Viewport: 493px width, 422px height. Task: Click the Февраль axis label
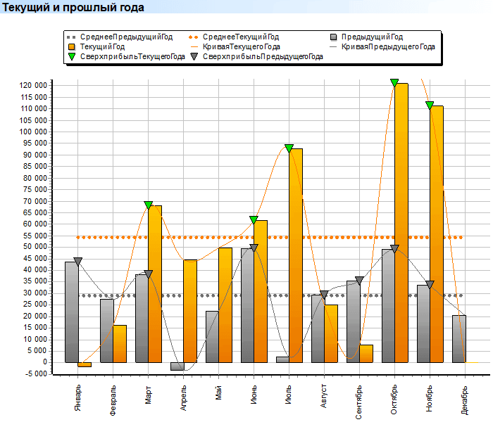point(113,400)
